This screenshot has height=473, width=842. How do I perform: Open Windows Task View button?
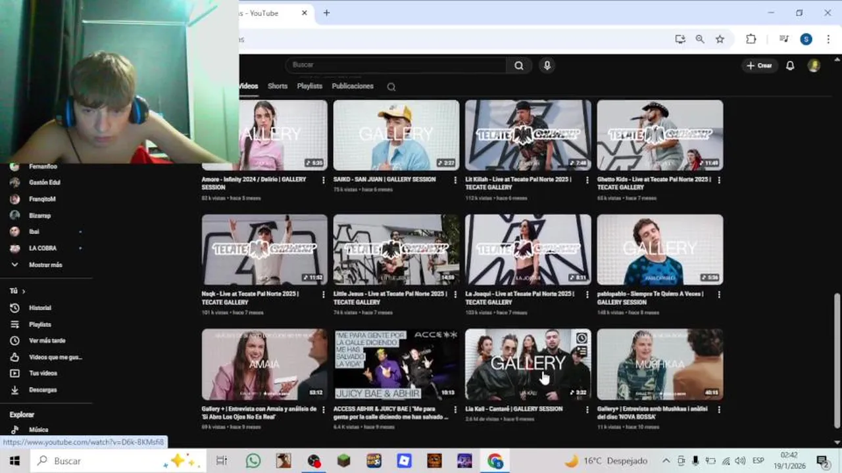click(x=222, y=461)
